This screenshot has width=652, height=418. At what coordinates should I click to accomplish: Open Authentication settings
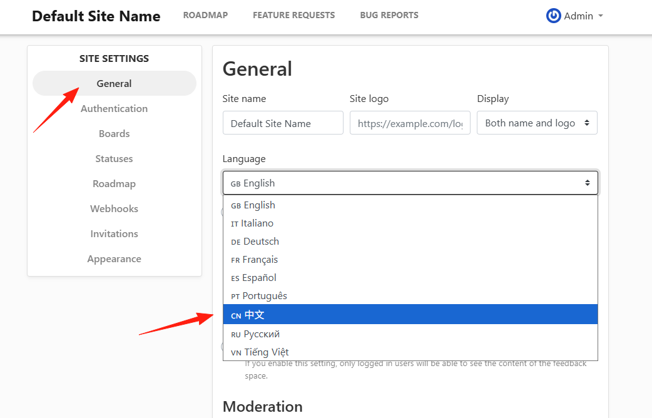coord(115,108)
